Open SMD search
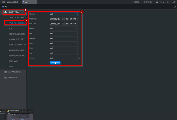Image resolution: width=177 pixels, height=120 pixels. click(11, 67)
